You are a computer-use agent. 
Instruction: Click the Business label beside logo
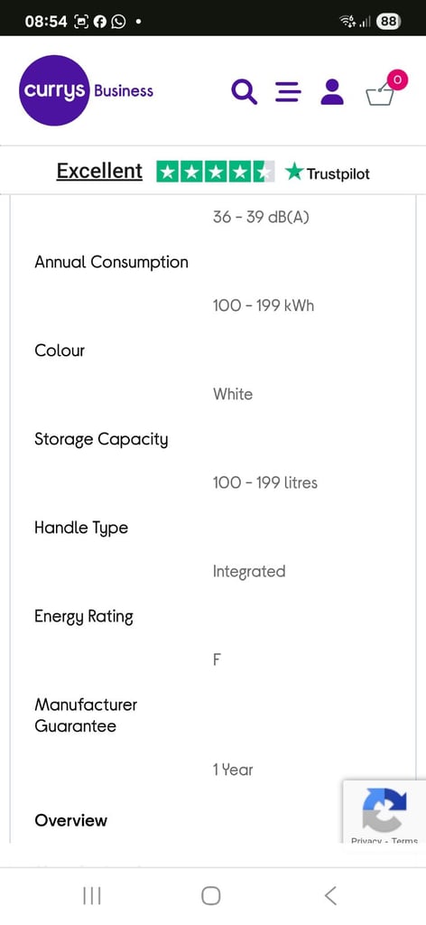124,91
